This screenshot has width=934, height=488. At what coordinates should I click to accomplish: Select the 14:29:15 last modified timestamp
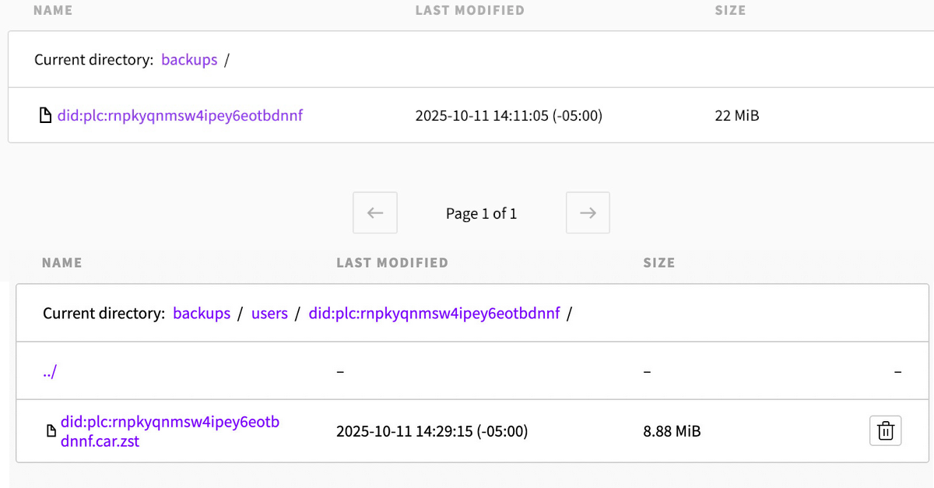click(x=431, y=430)
